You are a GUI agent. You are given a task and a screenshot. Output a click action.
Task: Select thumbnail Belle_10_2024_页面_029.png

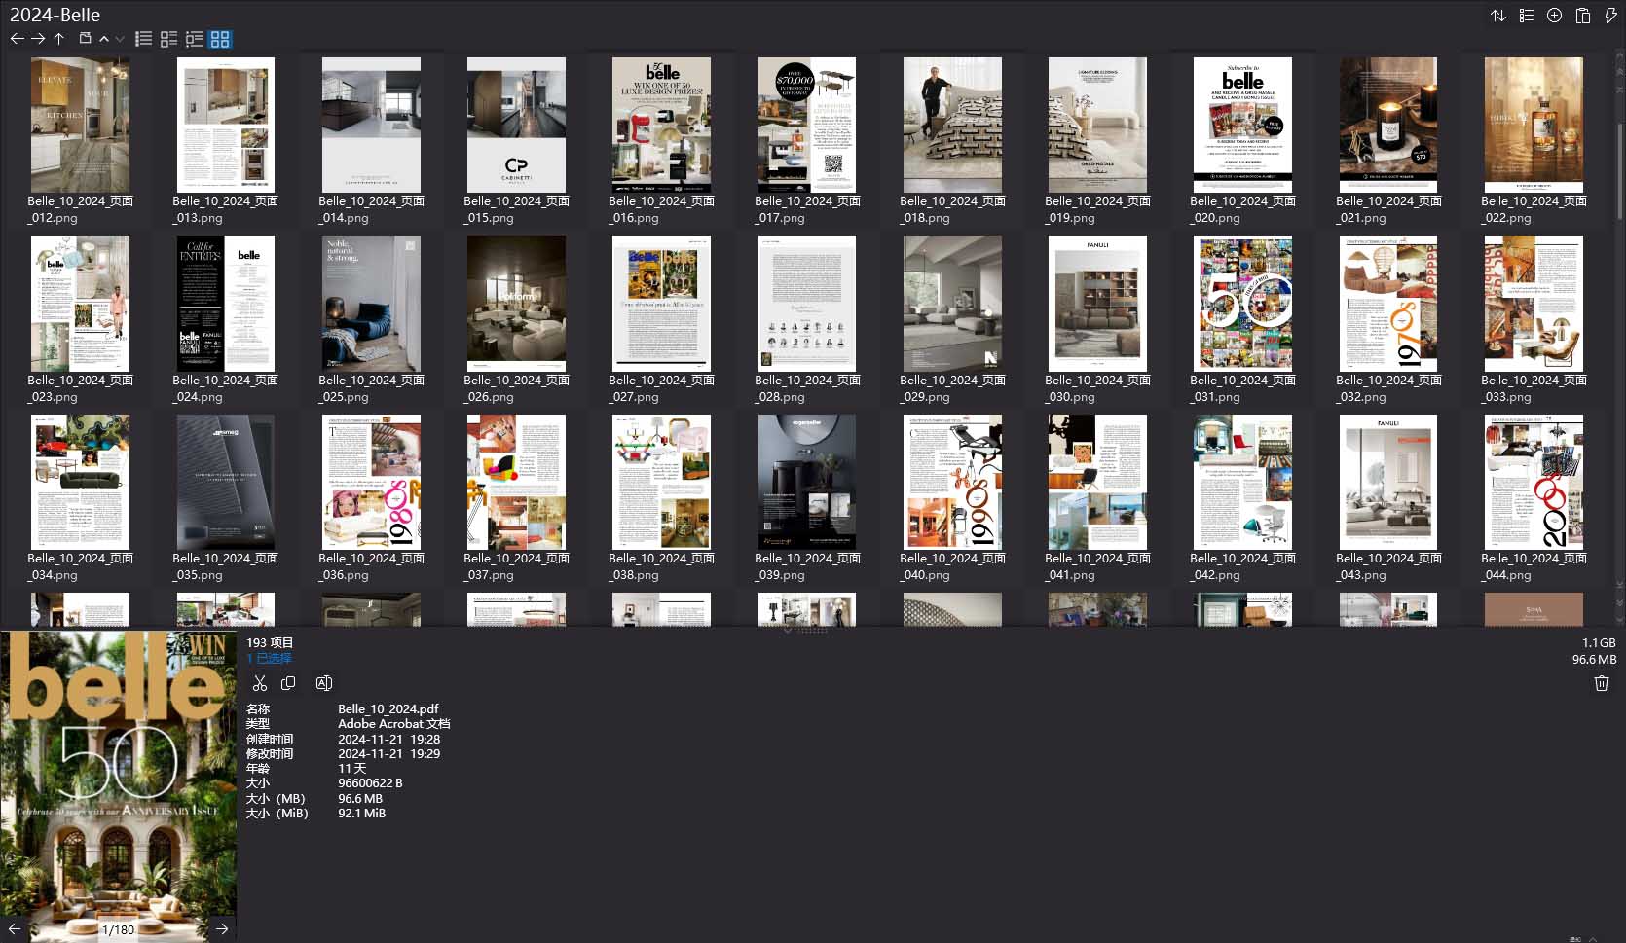point(952,304)
